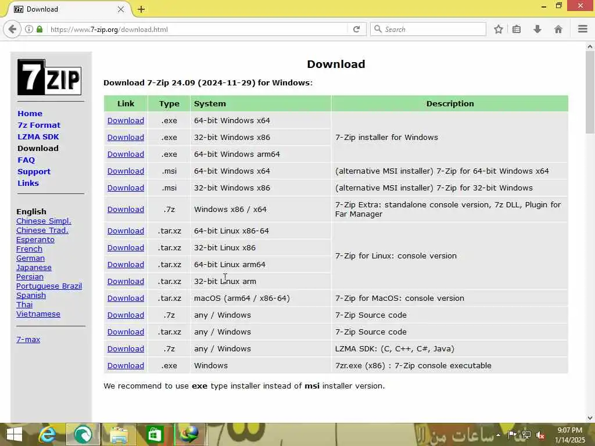595x446 pixels.
Task: Open the Windows Start button
Action: 15,434
